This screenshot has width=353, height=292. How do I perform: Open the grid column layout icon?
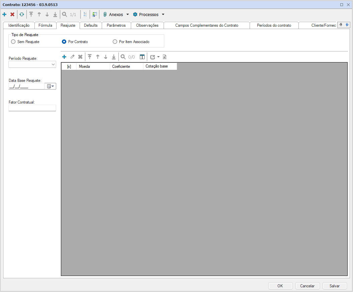[x=142, y=57]
